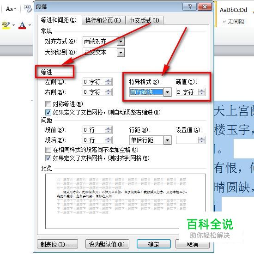Uncheck 如果定义了文档网格，则自动调整右缩进
The image size is (254, 254).
pos(48,112)
